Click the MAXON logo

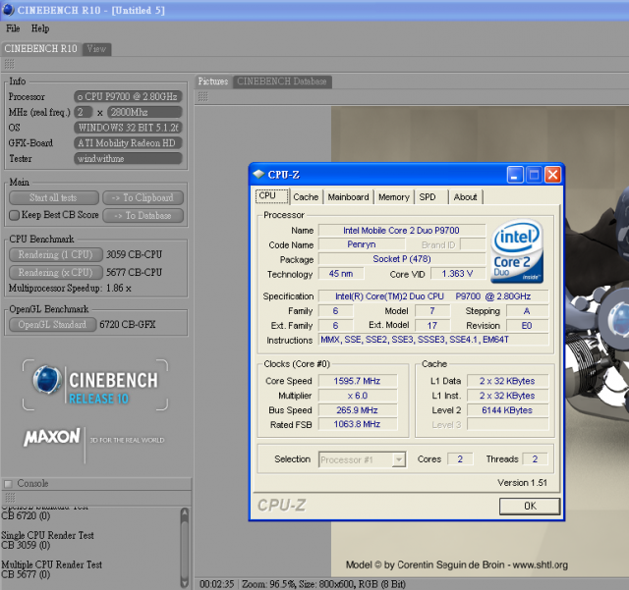pos(52,437)
